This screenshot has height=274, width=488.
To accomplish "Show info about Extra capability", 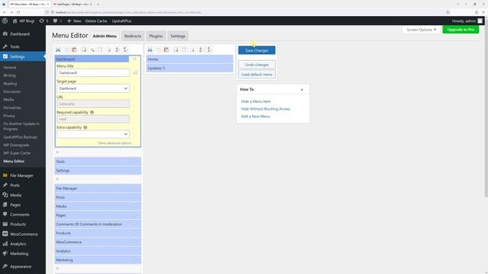I will click(x=85, y=127).
